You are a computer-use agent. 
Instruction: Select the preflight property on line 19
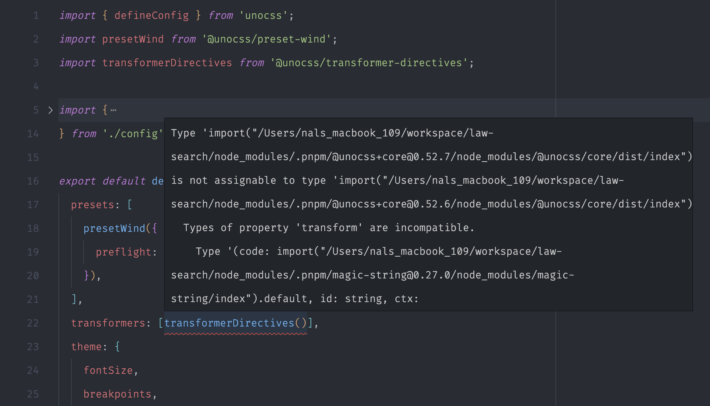tap(122, 252)
